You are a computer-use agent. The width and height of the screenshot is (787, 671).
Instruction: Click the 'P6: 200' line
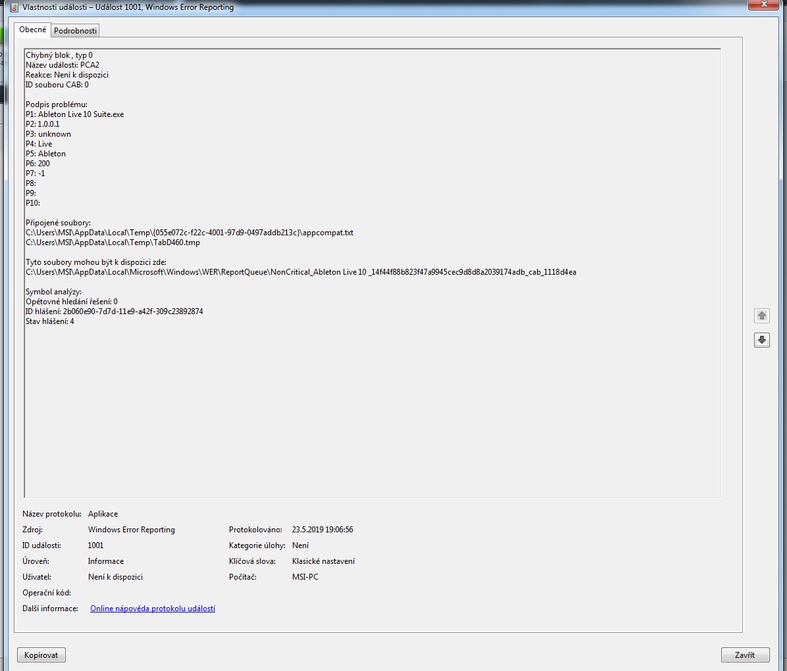(38, 164)
